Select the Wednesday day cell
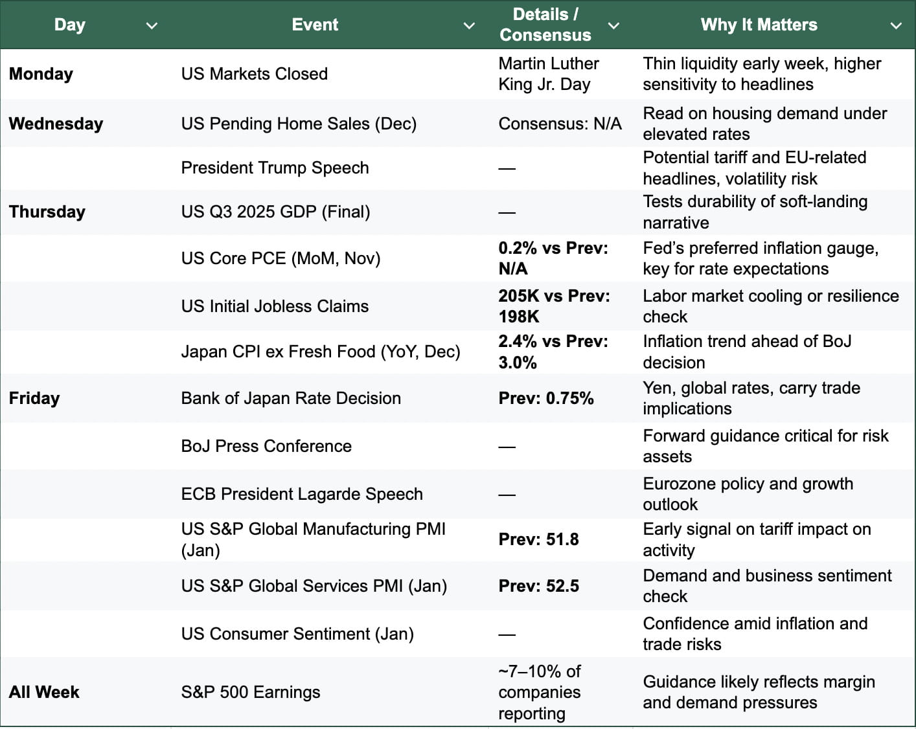This screenshot has width=916, height=729. (56, 124)
